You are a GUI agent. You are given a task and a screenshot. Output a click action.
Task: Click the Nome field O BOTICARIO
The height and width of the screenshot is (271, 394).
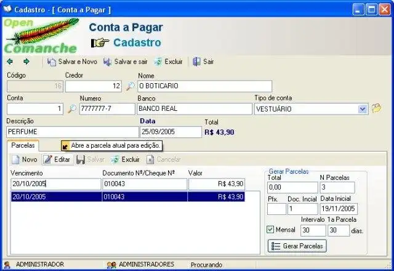click(204, 86)
